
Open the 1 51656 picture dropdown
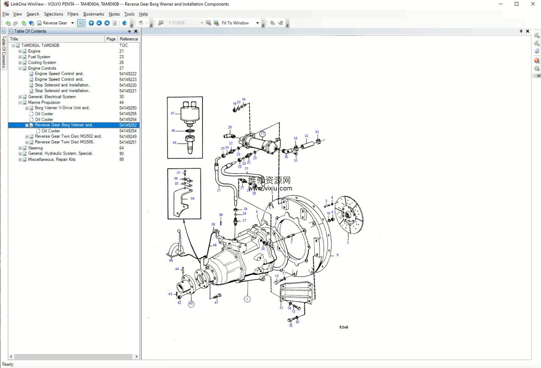(202, 23)
